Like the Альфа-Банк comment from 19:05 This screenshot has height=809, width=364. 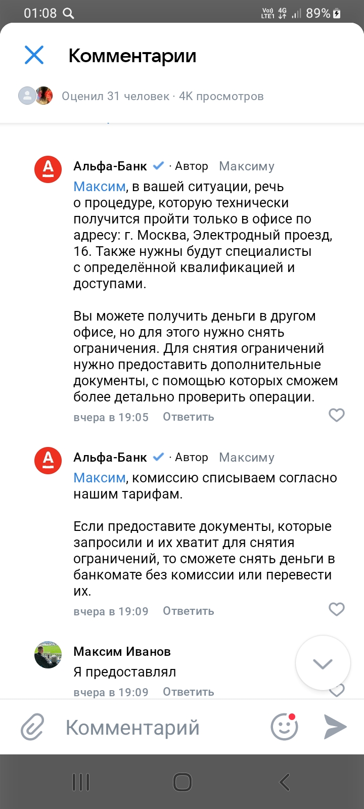point(337,415)
